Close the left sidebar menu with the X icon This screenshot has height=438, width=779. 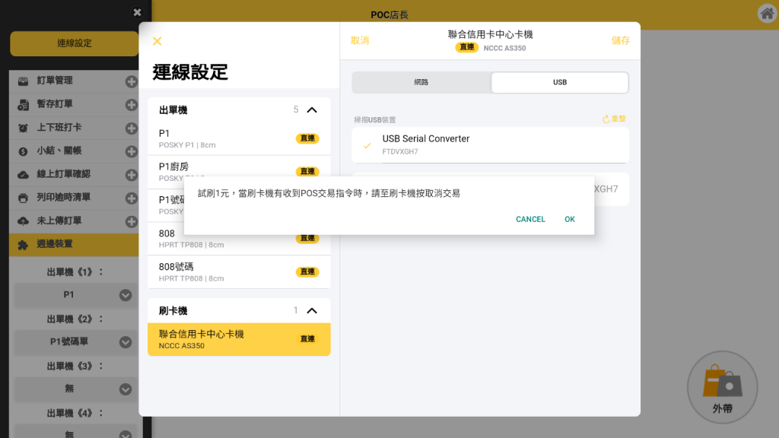click(137, 12)
